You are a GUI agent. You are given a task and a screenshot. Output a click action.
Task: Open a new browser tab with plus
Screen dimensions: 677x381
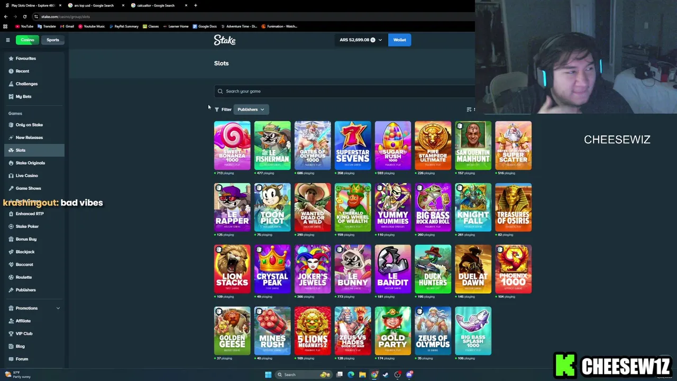(x=195, y=5)
